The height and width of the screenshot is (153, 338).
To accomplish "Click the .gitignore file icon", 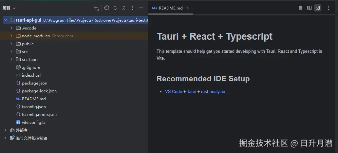I will [x=18, y=67].
